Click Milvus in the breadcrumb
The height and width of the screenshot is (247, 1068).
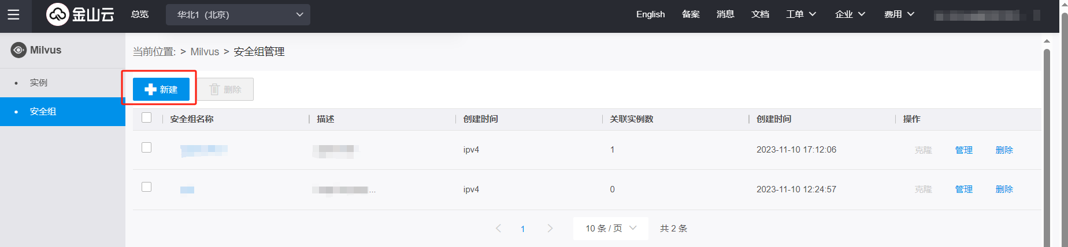205,52
